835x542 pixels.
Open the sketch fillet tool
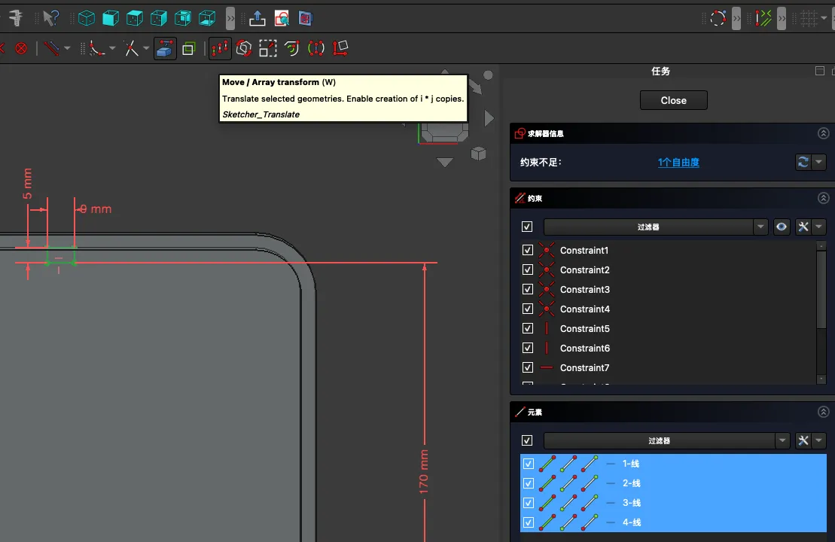(x=96, y=49)
